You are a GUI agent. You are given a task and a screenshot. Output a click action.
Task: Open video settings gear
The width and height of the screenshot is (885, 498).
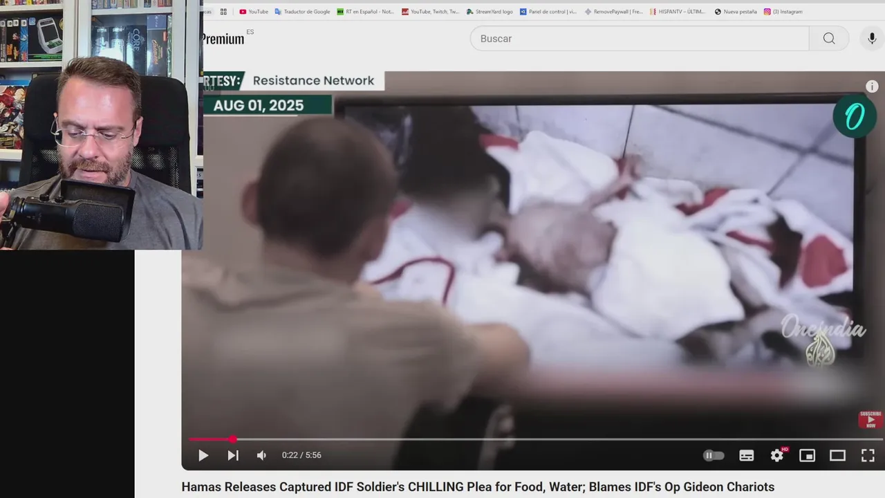point(777,455)
